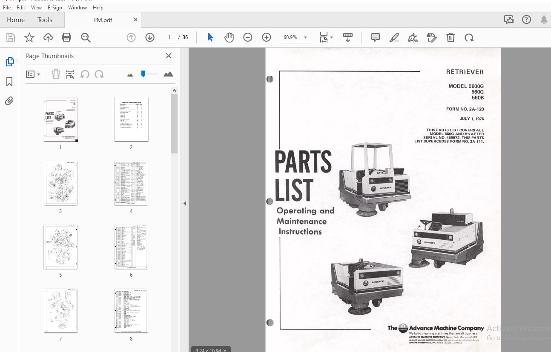Select page 3 thumbnail
Screen dimensions: 551x352
[60, 183]
